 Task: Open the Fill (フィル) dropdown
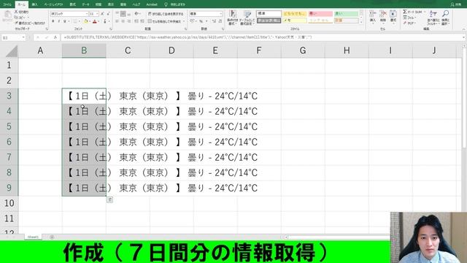[x=409, y=18]
